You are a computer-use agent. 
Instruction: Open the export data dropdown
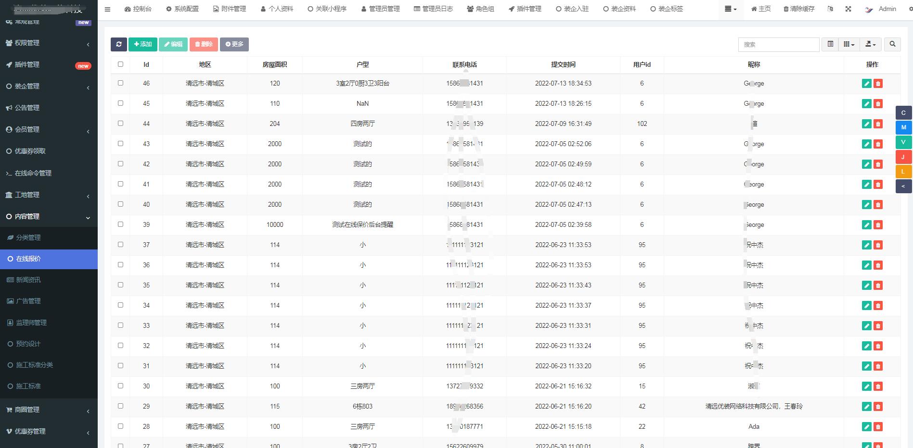(871, 44)
